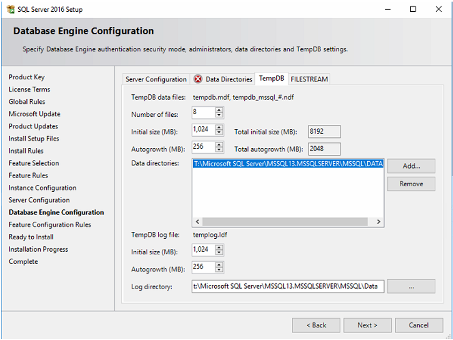The image size is (453, 340).
Task: Click the Log directory path field
Action: coord(288,286)
